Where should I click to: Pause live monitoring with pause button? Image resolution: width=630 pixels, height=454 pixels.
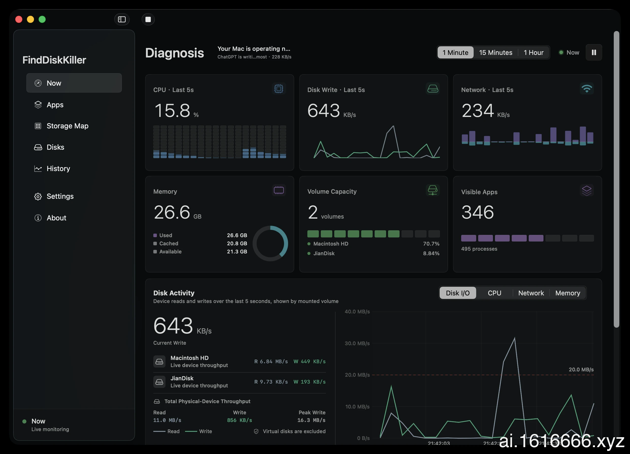594,52
